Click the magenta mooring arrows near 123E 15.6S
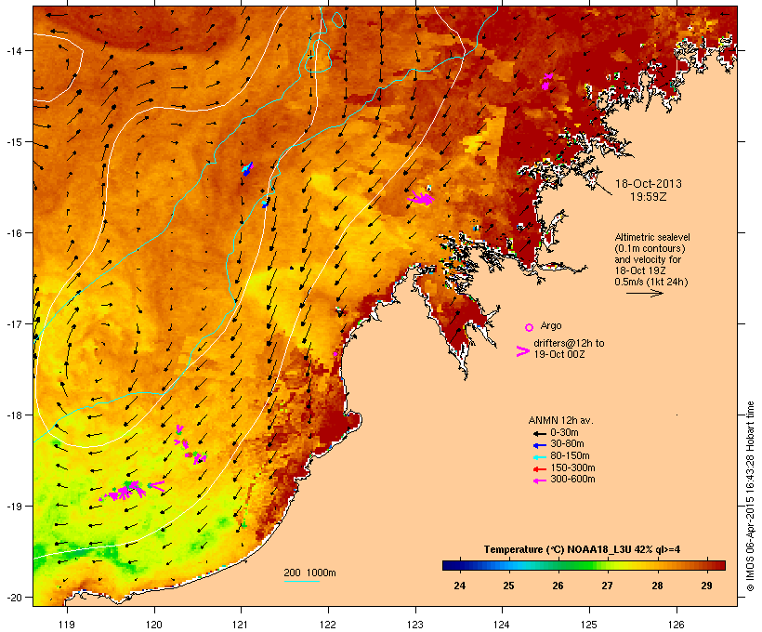Image resolution: width=762 pixels, height=632 pixels. pyautogui.click(x=421, y=197)
